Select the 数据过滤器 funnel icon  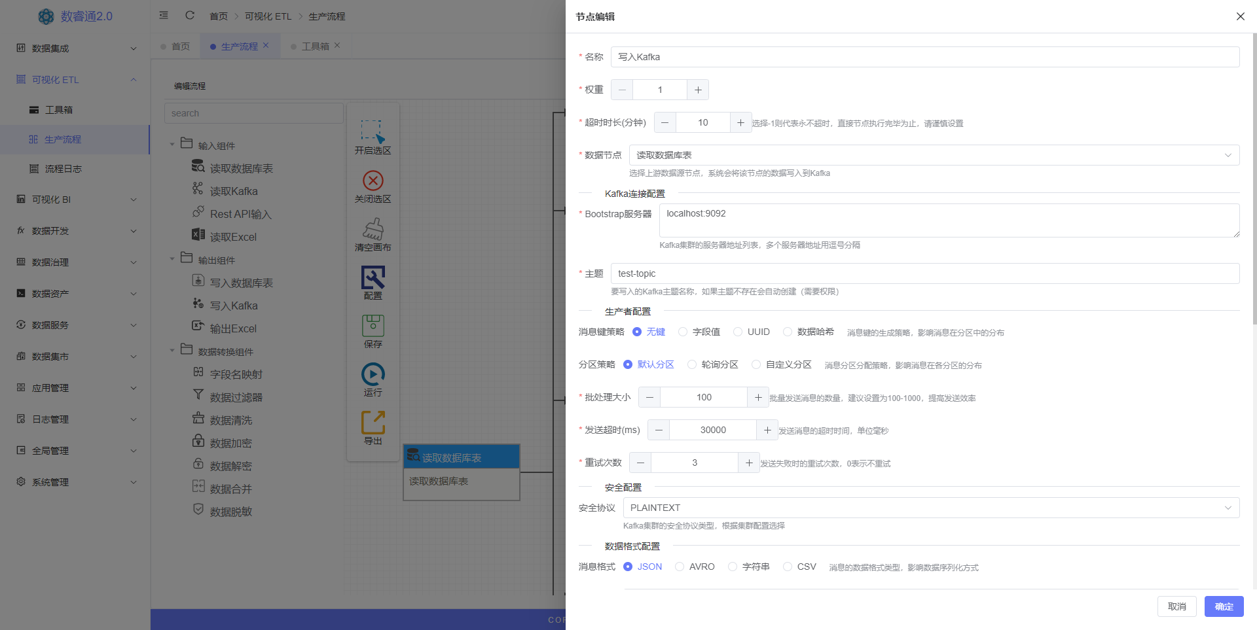[198, 394]
